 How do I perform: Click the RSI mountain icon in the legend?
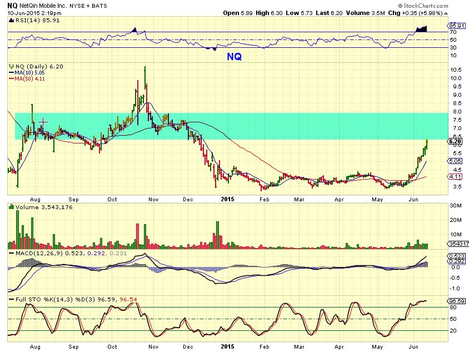point(11,21)
